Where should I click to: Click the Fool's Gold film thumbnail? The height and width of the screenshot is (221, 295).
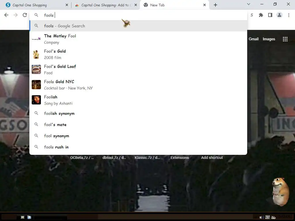(x=36, y=54)
